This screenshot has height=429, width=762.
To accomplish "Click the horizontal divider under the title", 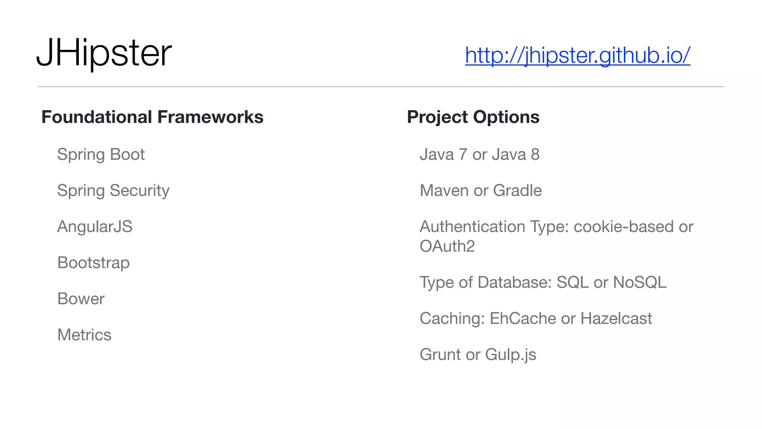I will point(381,87).
